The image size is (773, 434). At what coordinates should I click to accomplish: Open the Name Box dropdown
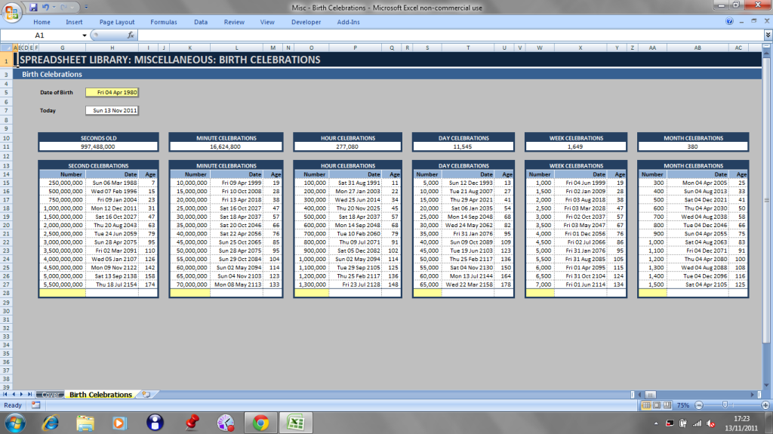(x=83, y=35)
